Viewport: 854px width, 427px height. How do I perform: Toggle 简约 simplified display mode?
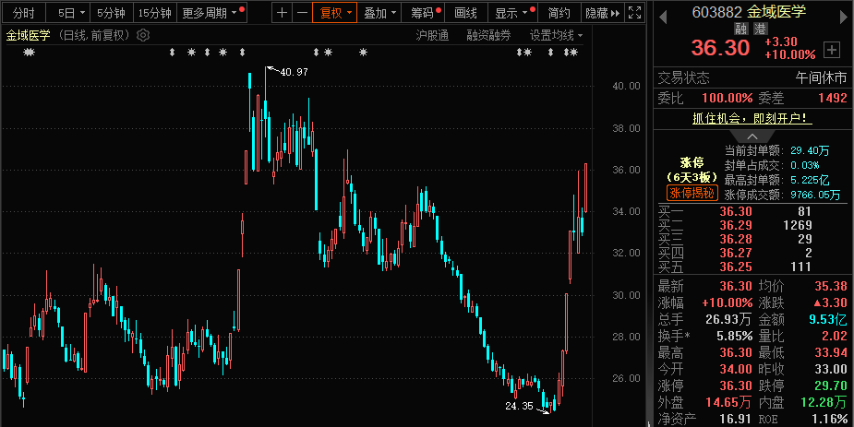pyautogui.click(x=559, y=13)
